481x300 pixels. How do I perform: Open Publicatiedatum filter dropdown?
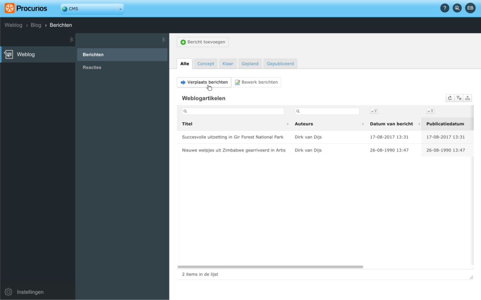pyautogui.click(x=430, y=111)
